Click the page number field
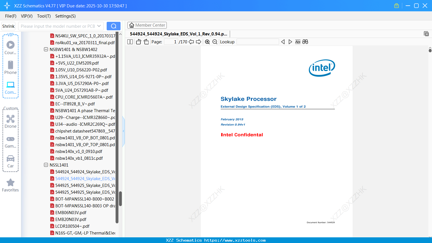 171,42
